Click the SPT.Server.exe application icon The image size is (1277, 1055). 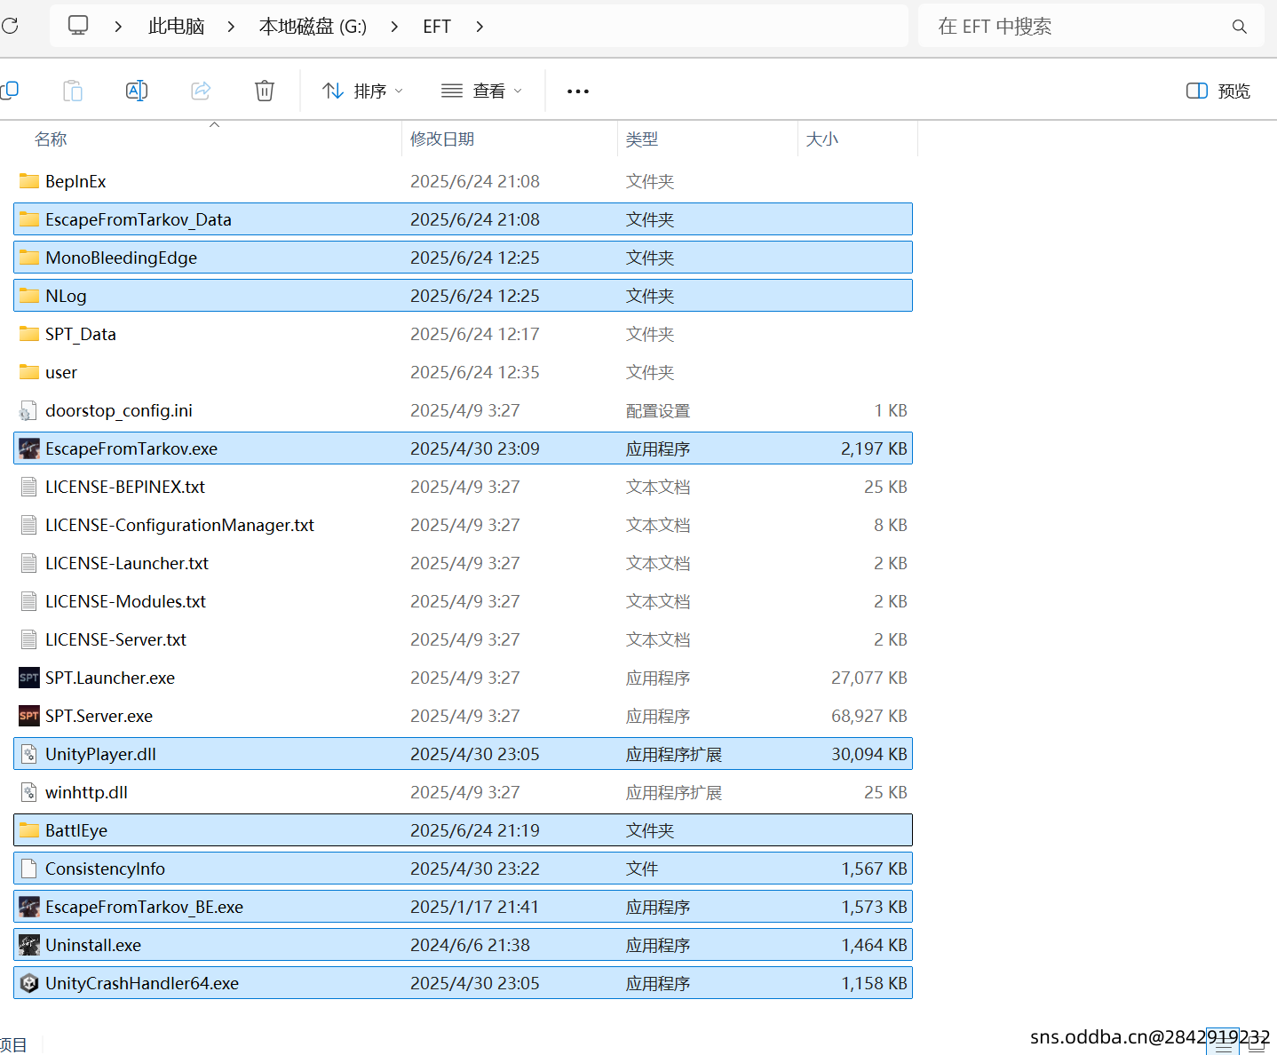tap(29, 716)
